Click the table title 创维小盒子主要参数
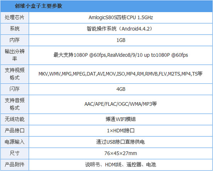The height and width of the screenshot is (171, 213). tap(39, 6)
